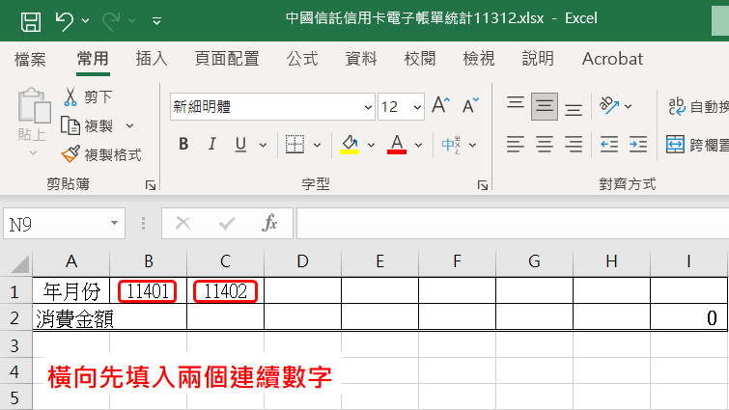Click the Cut scissors icon
This screenshot has width=729, height=410.
click(70, 96)
